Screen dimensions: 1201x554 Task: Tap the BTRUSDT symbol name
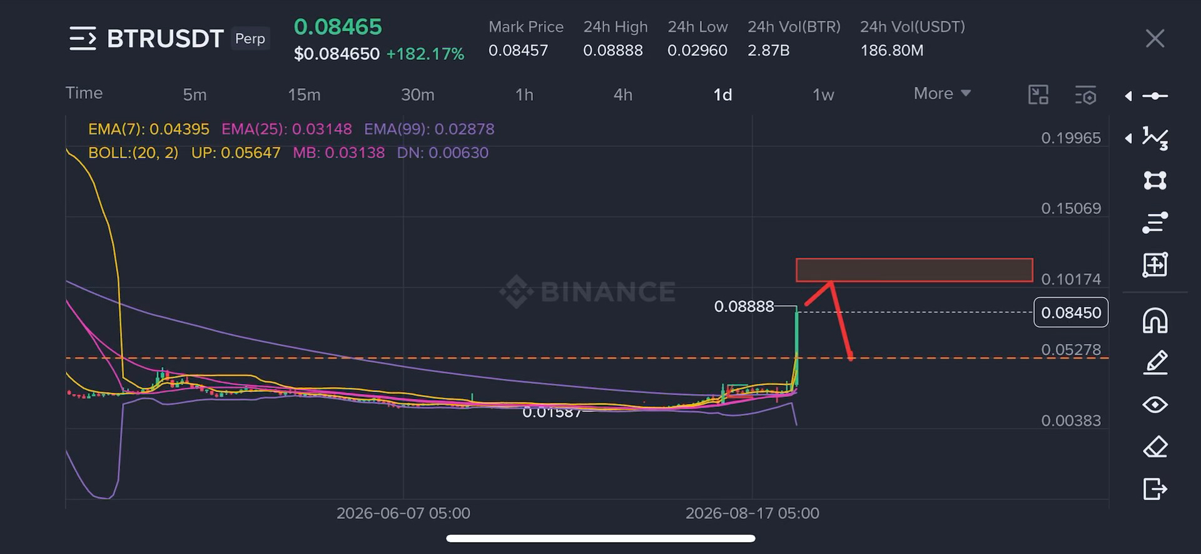(x=165, y=39)
